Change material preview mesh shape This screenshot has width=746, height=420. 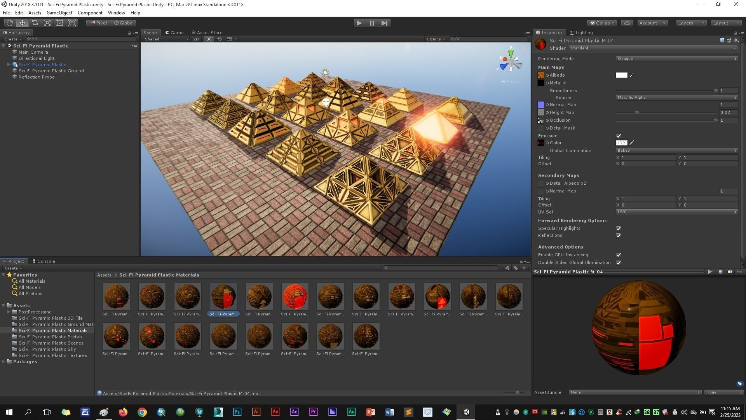click(721, 272)
